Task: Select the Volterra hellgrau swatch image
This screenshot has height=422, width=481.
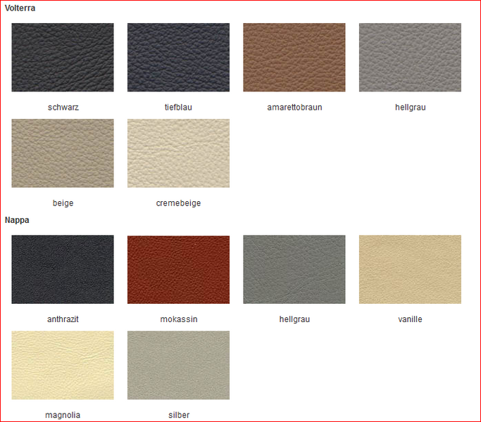Action: 410,58
